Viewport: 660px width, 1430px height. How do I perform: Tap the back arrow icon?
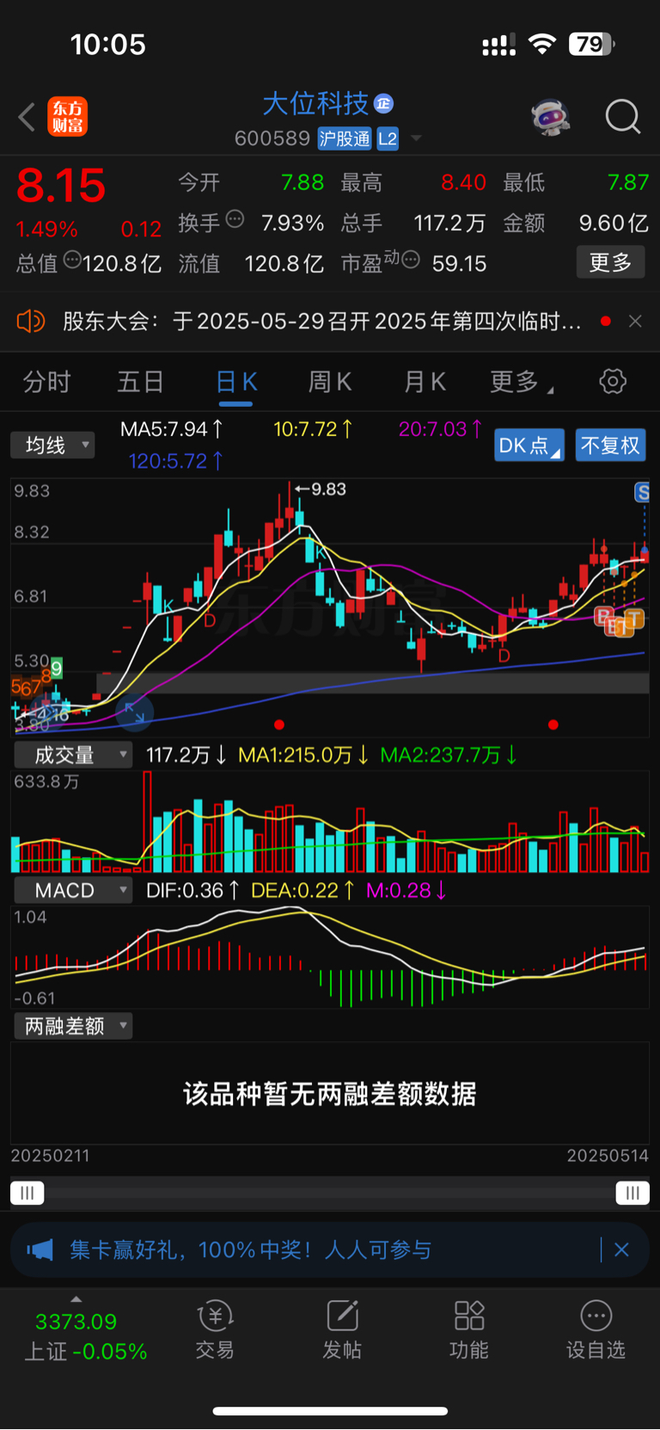27,117
